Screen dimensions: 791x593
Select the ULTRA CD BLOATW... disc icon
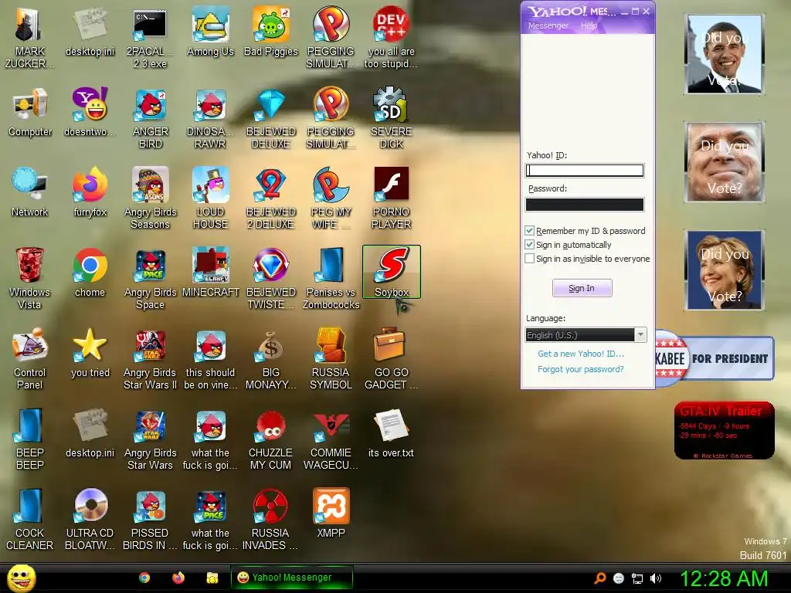click(x=90, y=520)
